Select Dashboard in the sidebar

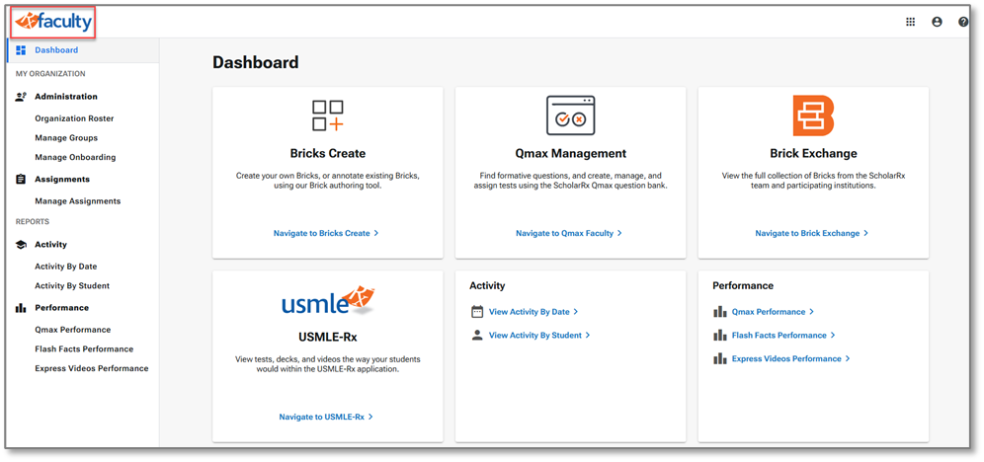click(55, 50)
